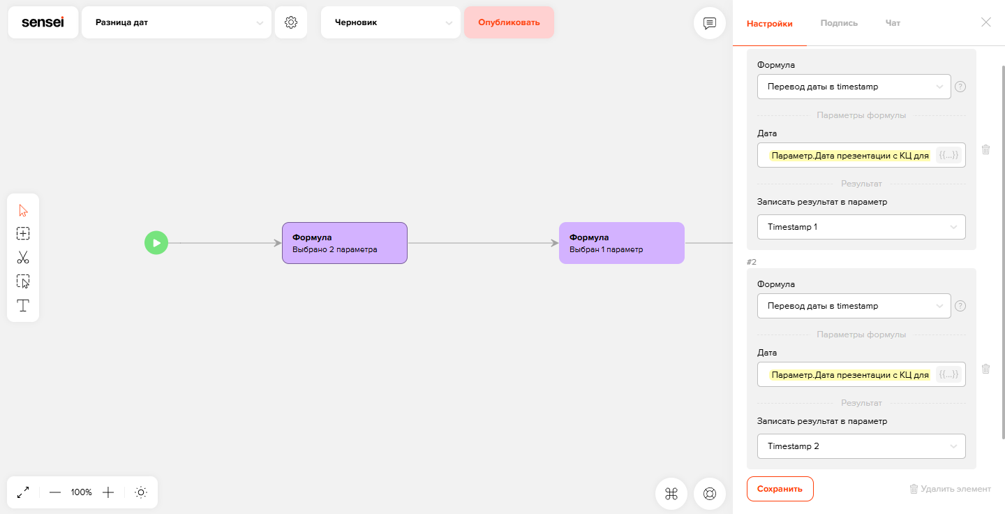Insert variable into second Дата field
Image resolution: width=1005 pixels, height=514 pixels.
(x=949, y=374)
